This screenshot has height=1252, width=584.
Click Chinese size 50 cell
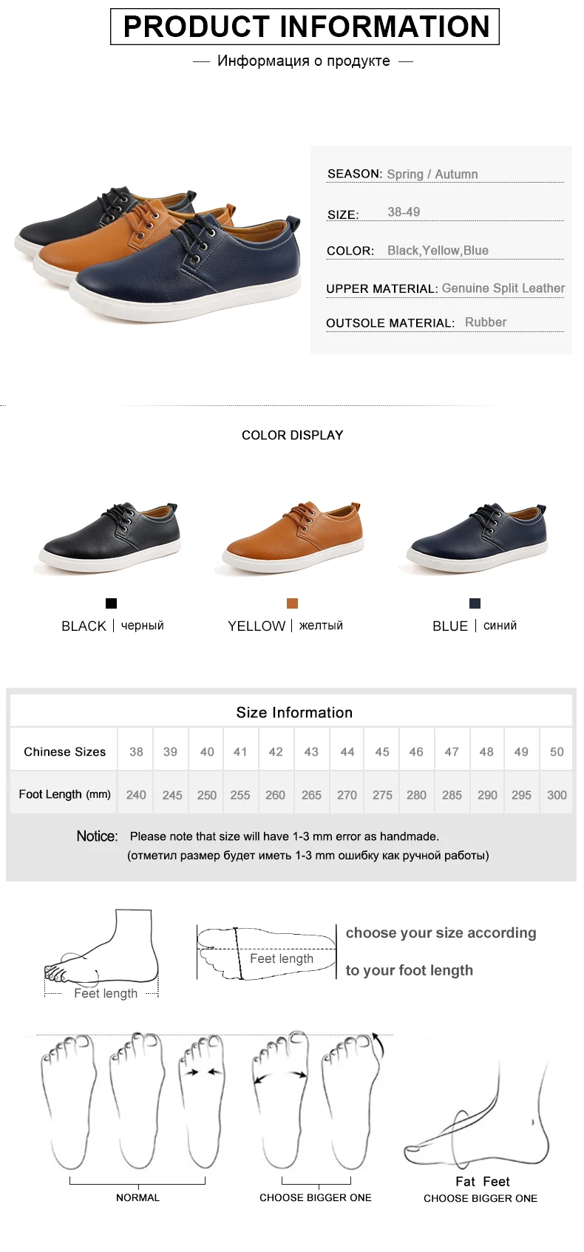557,751
